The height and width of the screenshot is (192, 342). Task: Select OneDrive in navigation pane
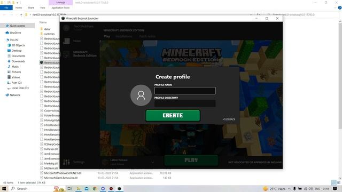[x=15, y=33]
